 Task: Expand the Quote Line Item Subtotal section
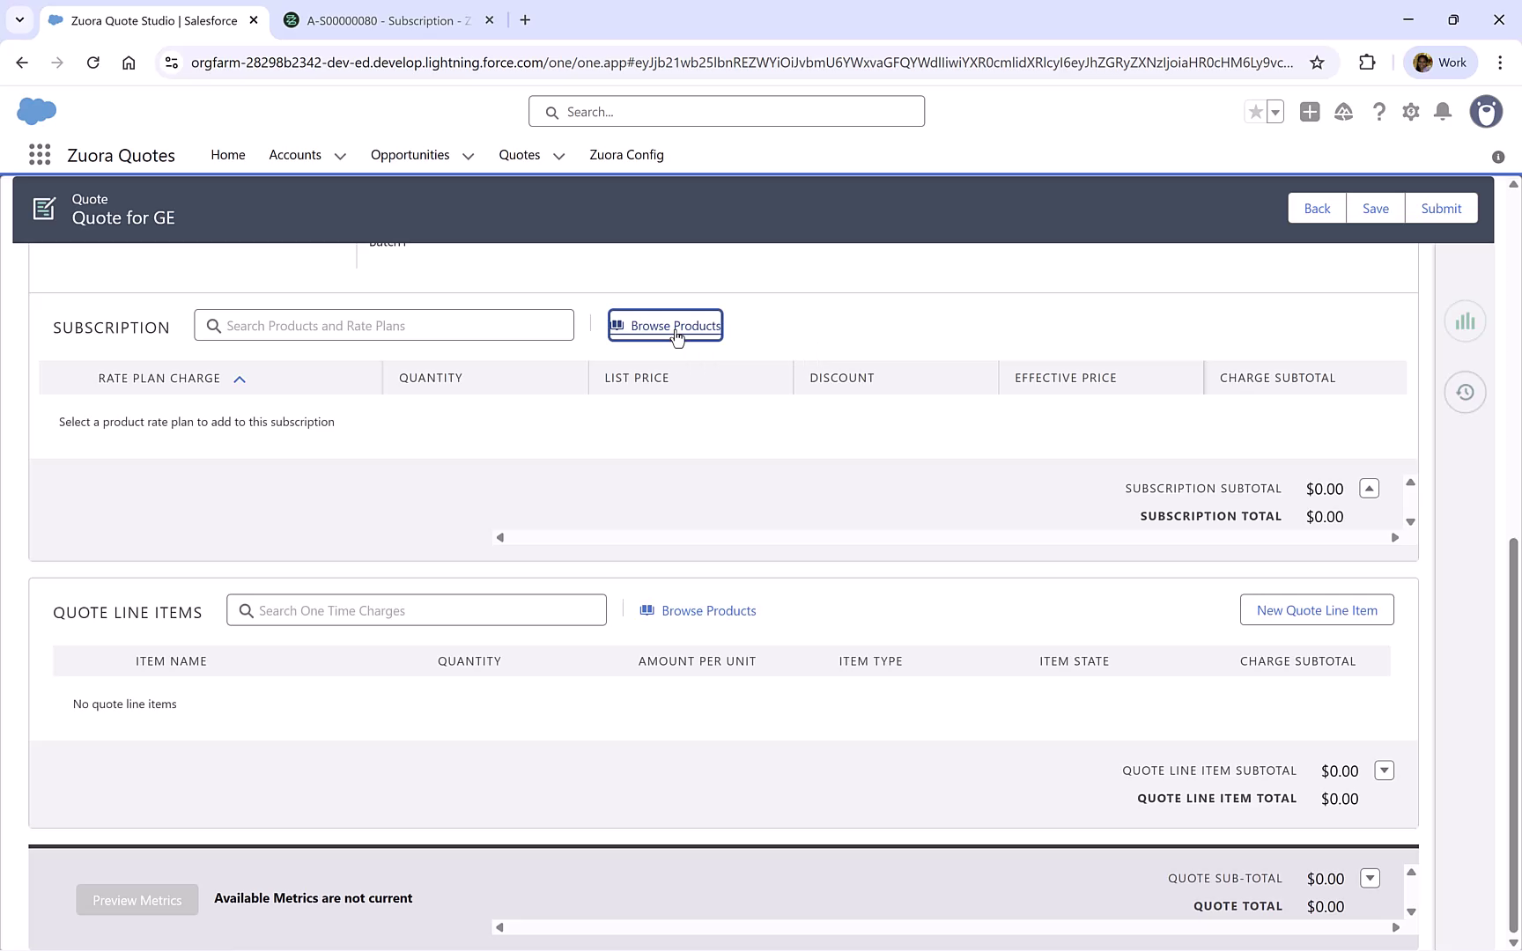pos(1385,770)
